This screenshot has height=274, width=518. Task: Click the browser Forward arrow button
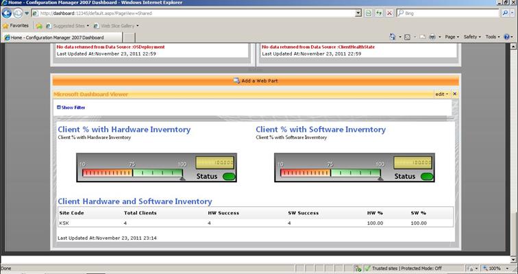(x=18, y=13)
